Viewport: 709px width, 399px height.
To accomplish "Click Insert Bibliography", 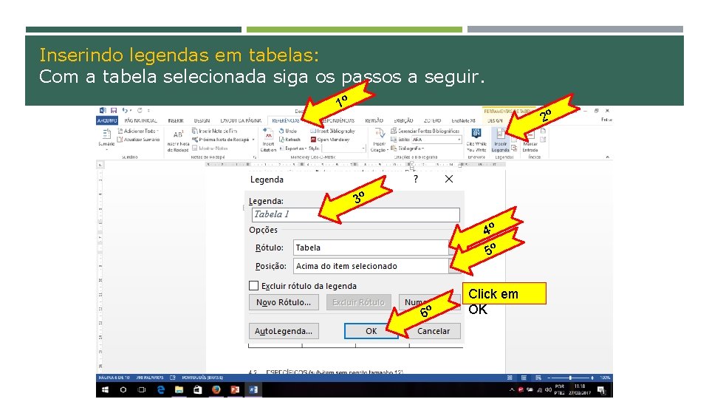I will pyautogui.click(x=333, y=131).
